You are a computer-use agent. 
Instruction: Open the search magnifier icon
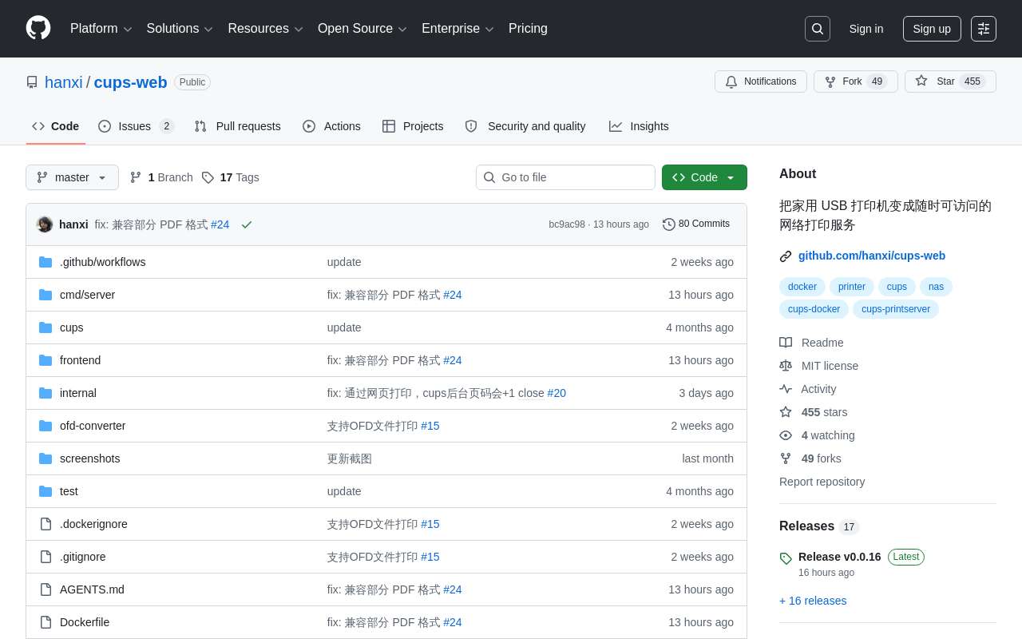pyautogui.click(x=817, y=29)
